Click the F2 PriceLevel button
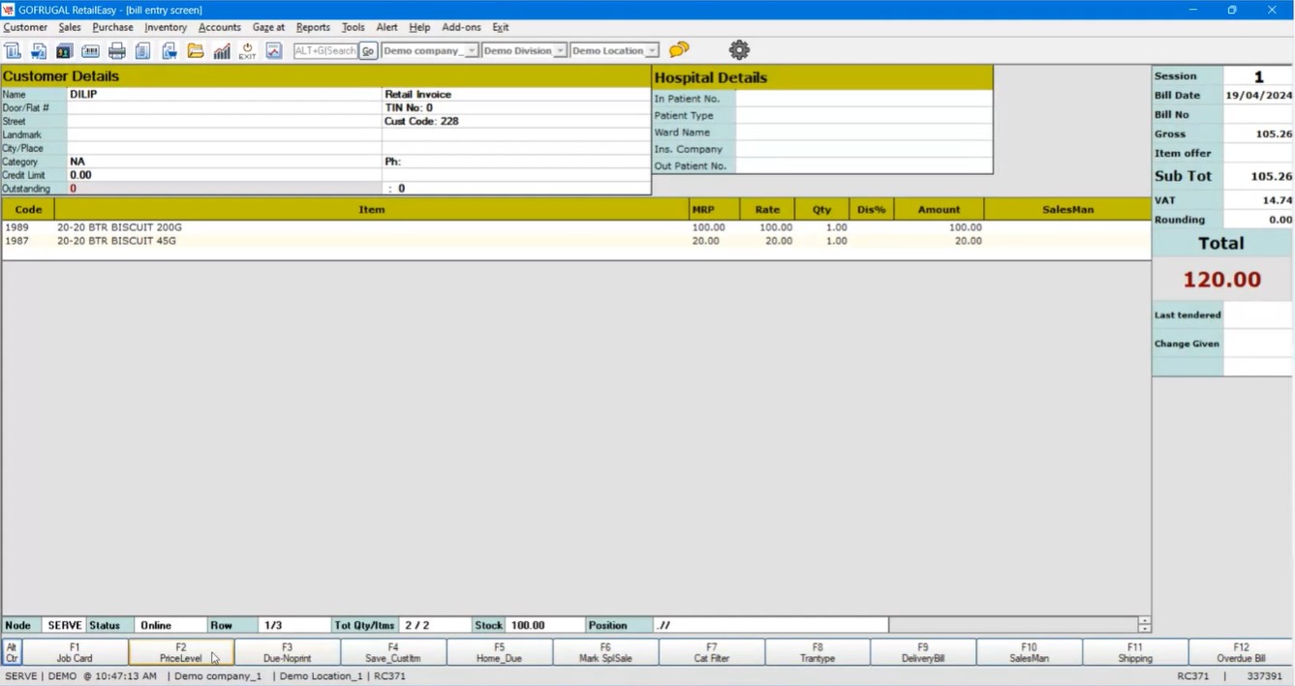 [181, 652]
